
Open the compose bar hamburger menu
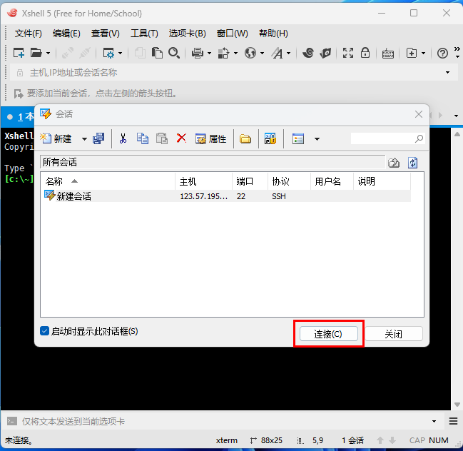(x=453, y=421)
